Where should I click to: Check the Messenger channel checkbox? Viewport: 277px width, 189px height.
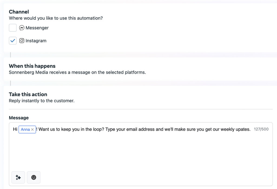(13, 28)
